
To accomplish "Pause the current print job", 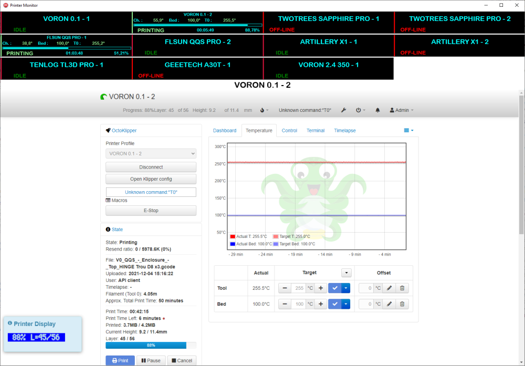I will [x=151, y=361].
